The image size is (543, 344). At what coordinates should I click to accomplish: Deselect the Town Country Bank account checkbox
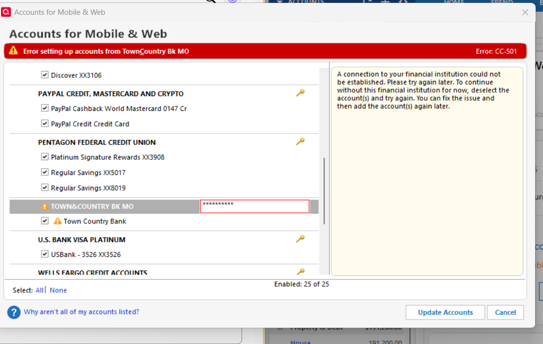coord(44,221)
